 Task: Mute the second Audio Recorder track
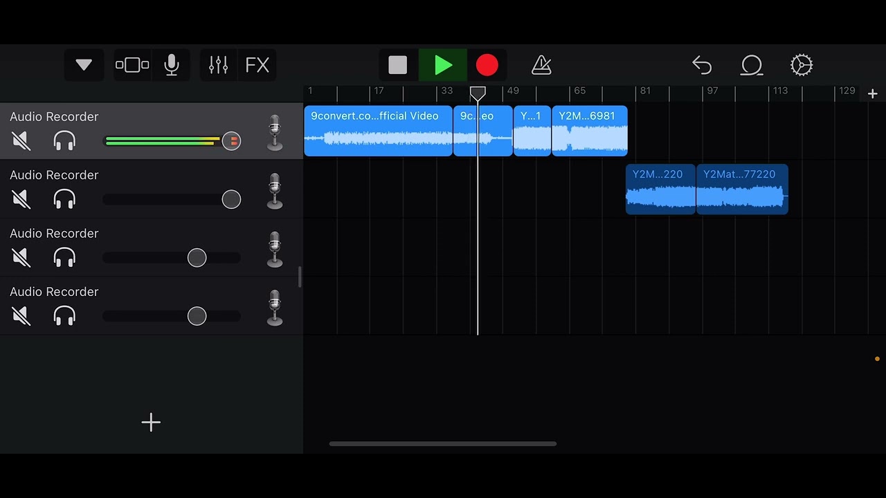click(21, 199)
